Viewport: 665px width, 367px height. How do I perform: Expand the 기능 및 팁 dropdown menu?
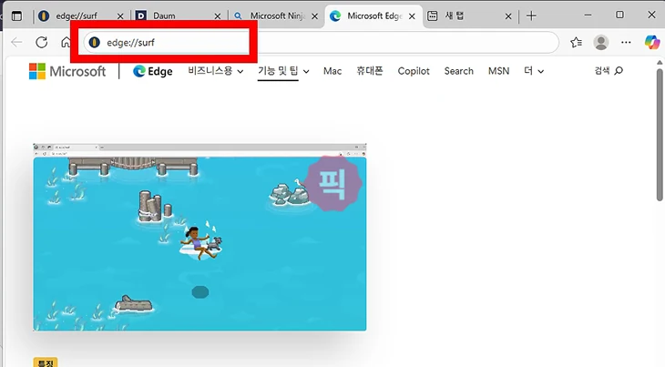(x=283, y=71)
